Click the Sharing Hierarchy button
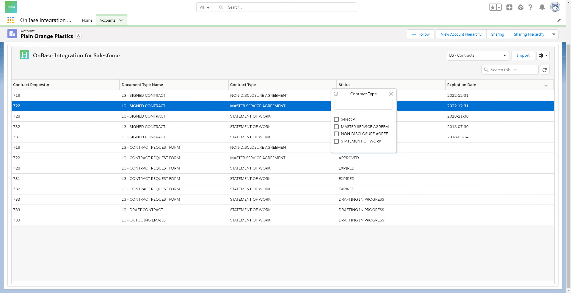The image size is (571, 293). [529, 34]
